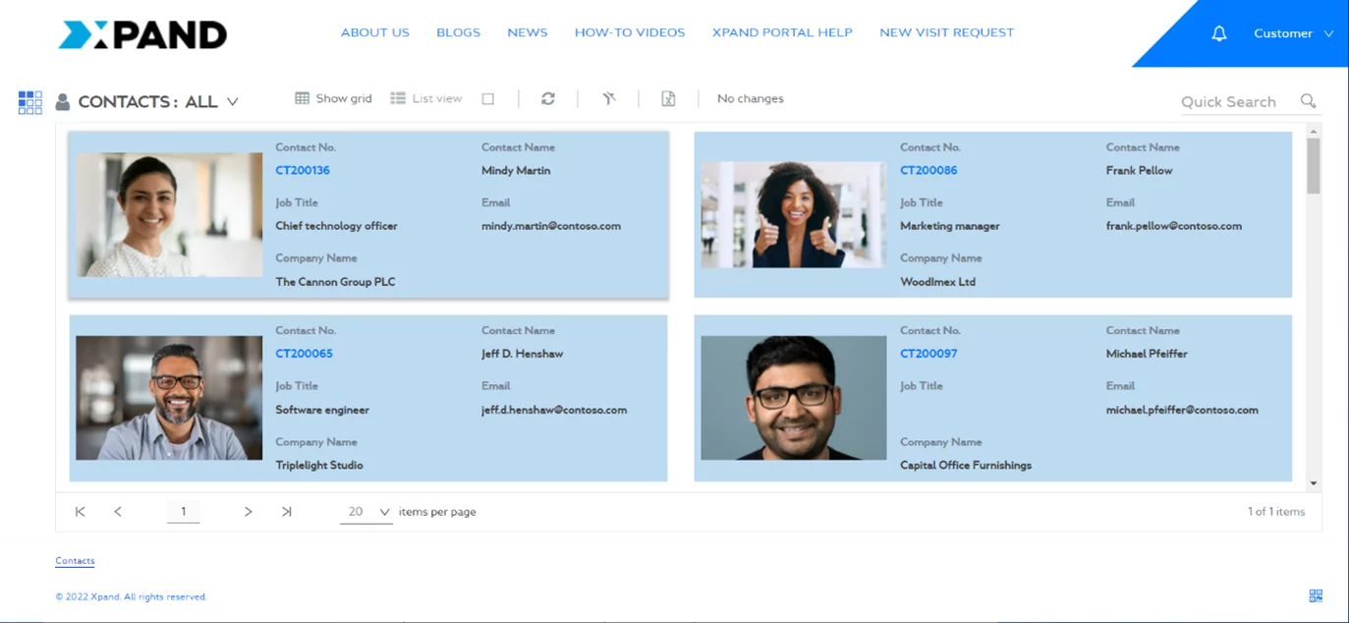This screenshot has height=623, width=1349.
Task: Go to the first page of contacts
Action: 81,512
